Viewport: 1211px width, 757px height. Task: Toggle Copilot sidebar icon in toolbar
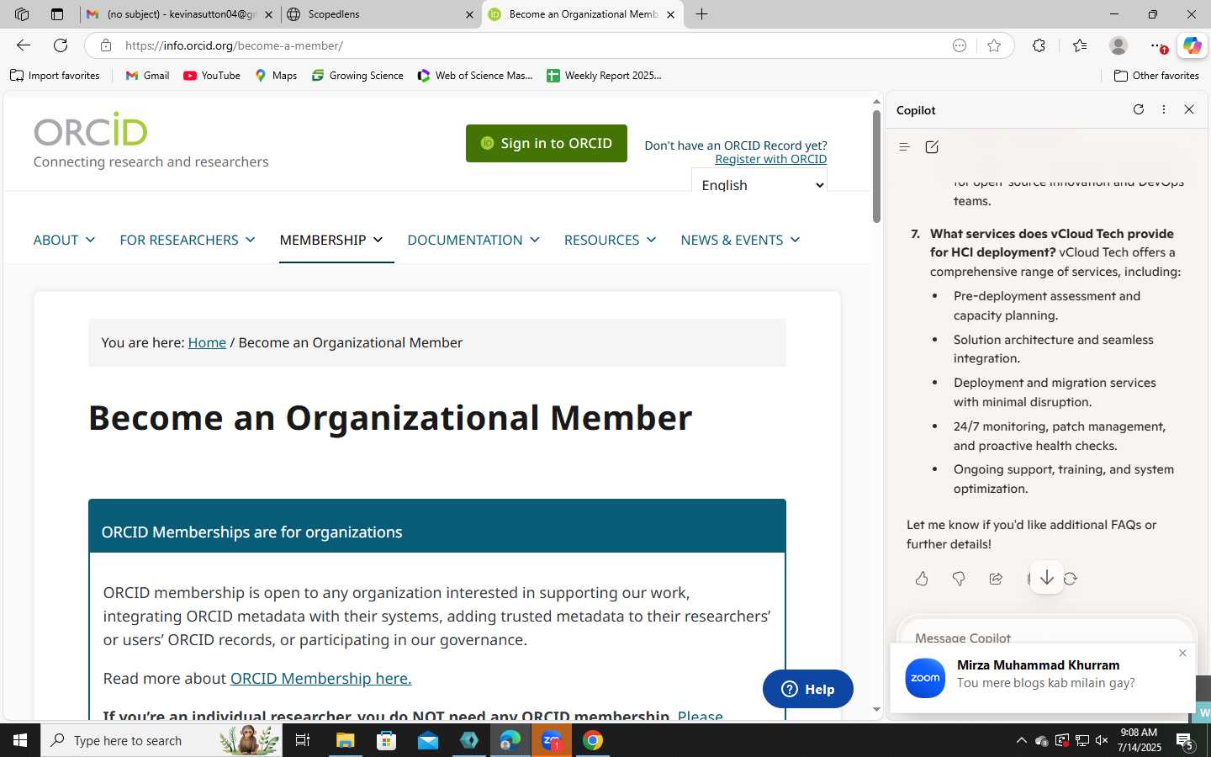click(x=1192, y=45)
